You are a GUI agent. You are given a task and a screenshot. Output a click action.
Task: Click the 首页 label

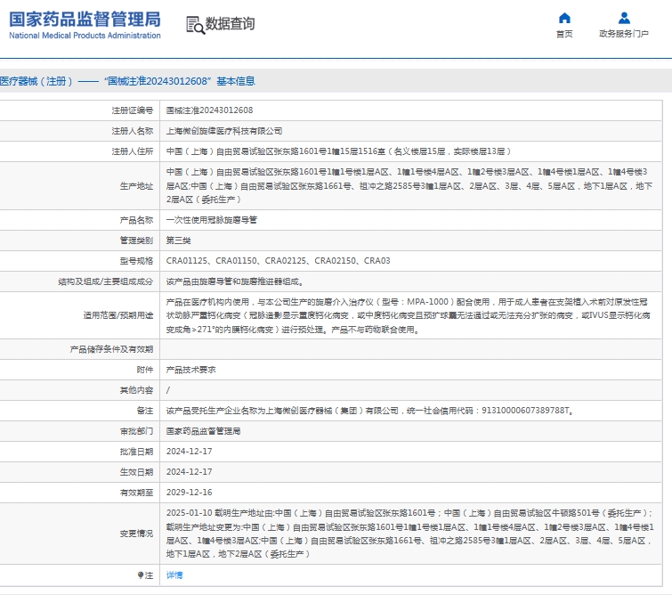(564, 34)
